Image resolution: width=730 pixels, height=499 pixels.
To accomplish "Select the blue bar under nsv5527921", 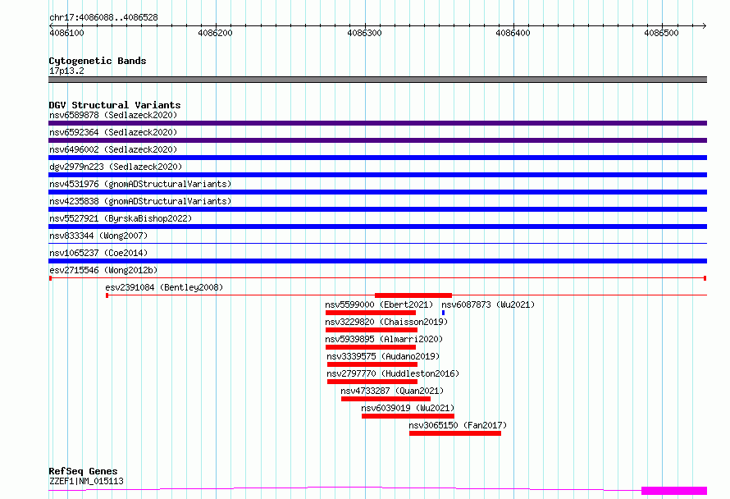I will [x=377, y=227].
